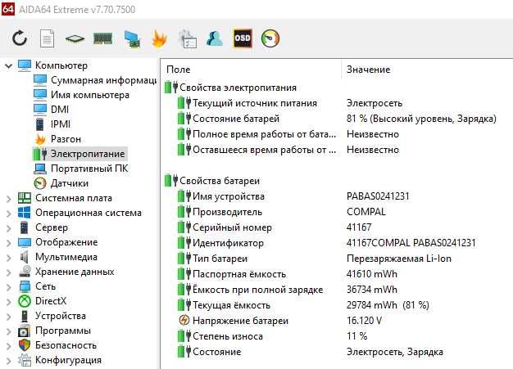Click the monitor diagnostics toolbar icon
This screenshot has height=369, width=513.
133,39
